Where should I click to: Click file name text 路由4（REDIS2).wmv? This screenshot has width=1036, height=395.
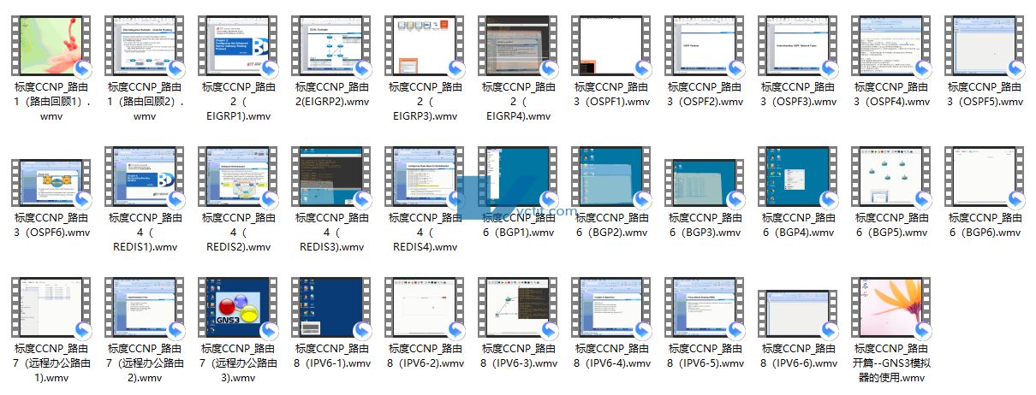[239, 233]
